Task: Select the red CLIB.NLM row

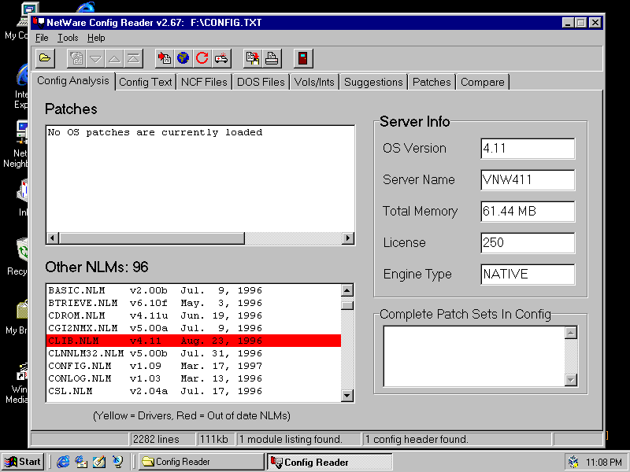Action: [x=194, y=341]
